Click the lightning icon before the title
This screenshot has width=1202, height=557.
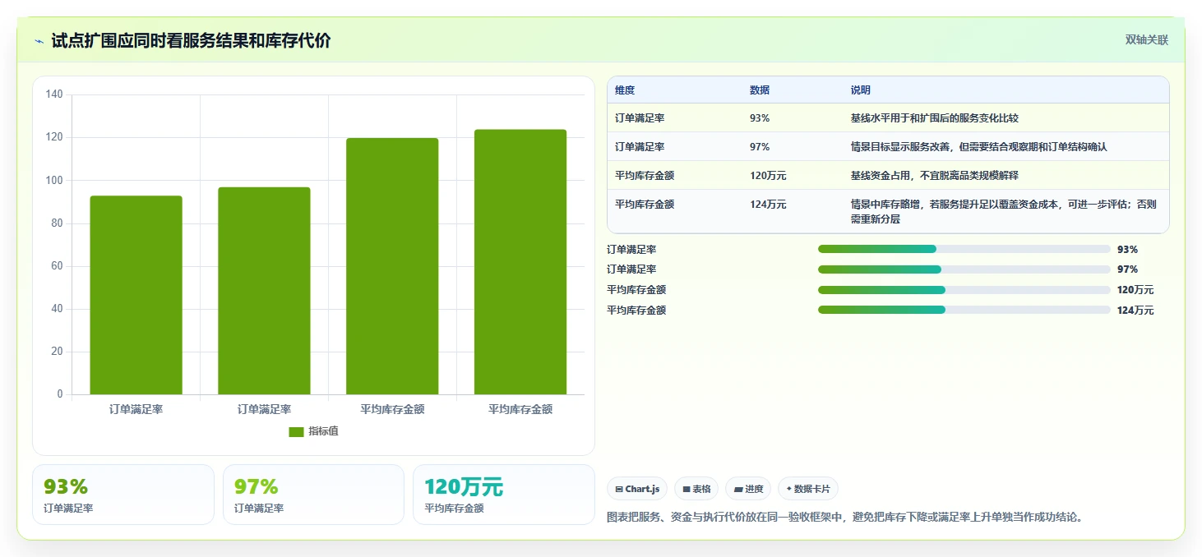39,41
